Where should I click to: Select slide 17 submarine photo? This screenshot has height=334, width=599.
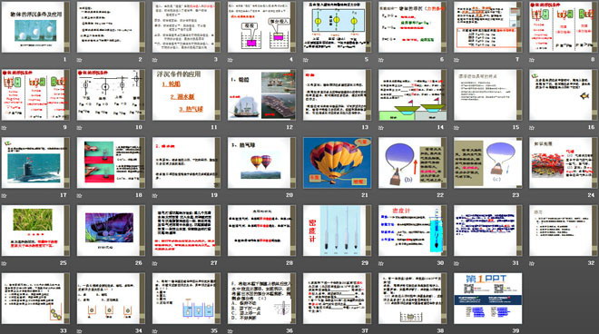click(35, 162)
